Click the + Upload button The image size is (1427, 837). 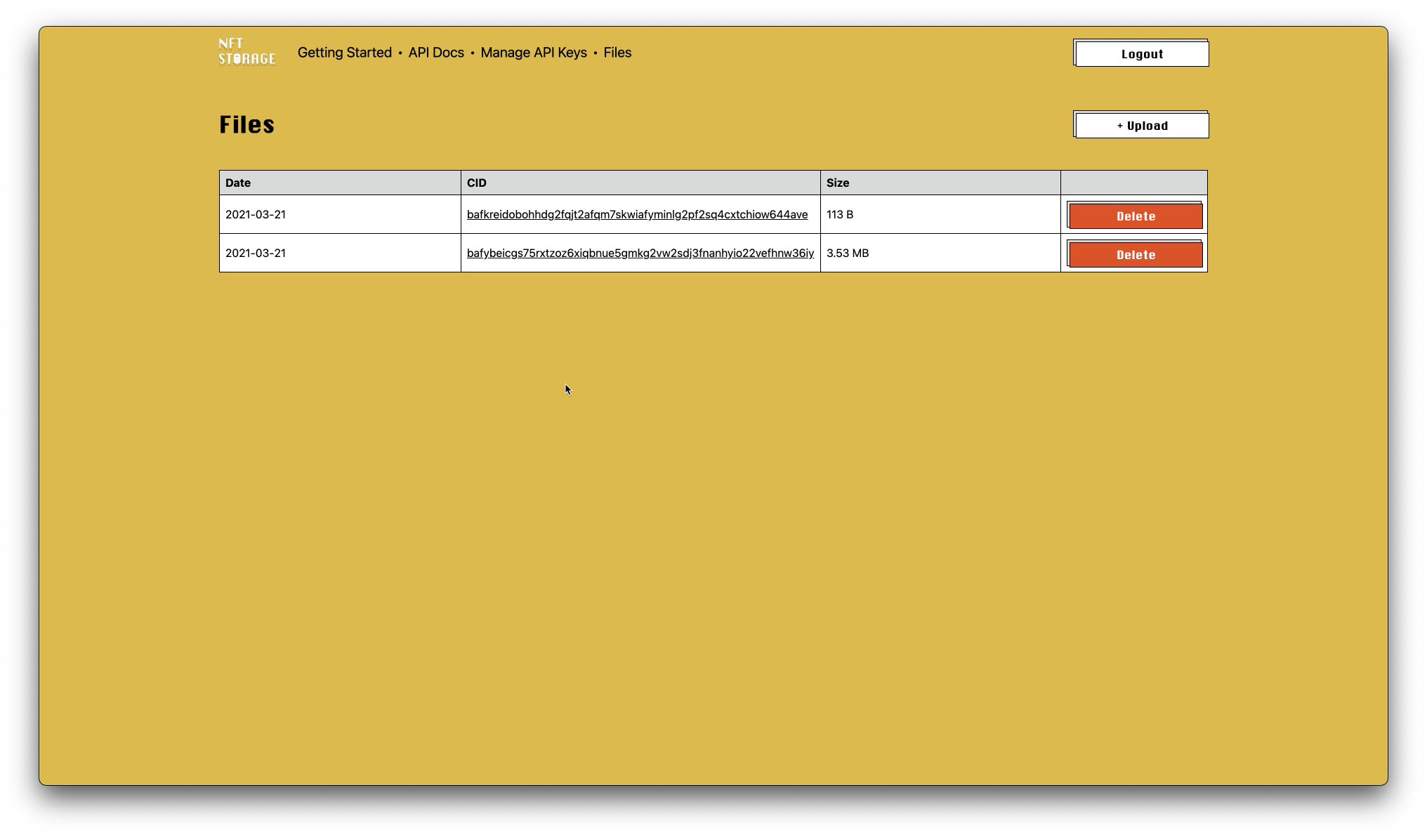pyautogui.click(x=1141, y=125)
